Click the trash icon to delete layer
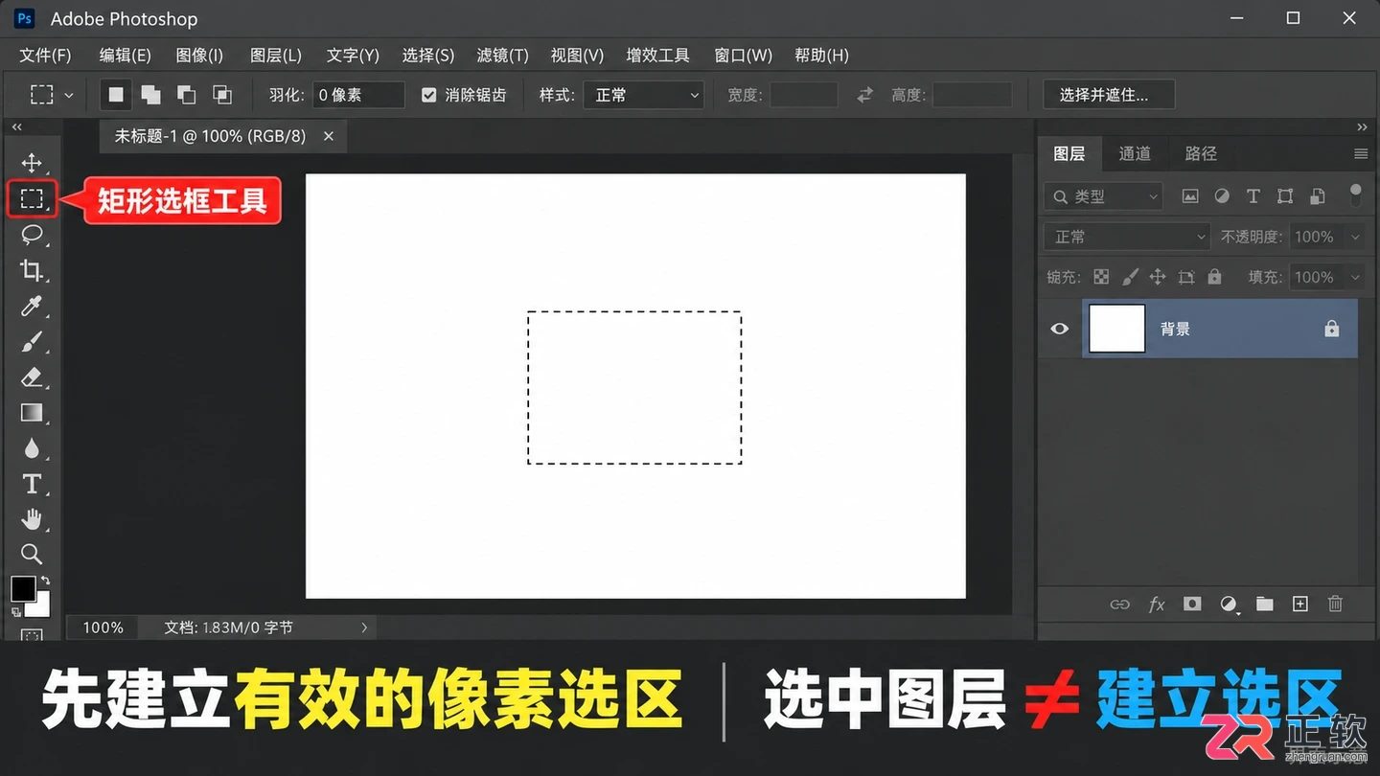This screenshot has width=1380, height=776. (x=1335, y=604)
